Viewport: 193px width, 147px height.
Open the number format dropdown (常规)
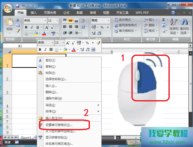(x=109, y=21)
